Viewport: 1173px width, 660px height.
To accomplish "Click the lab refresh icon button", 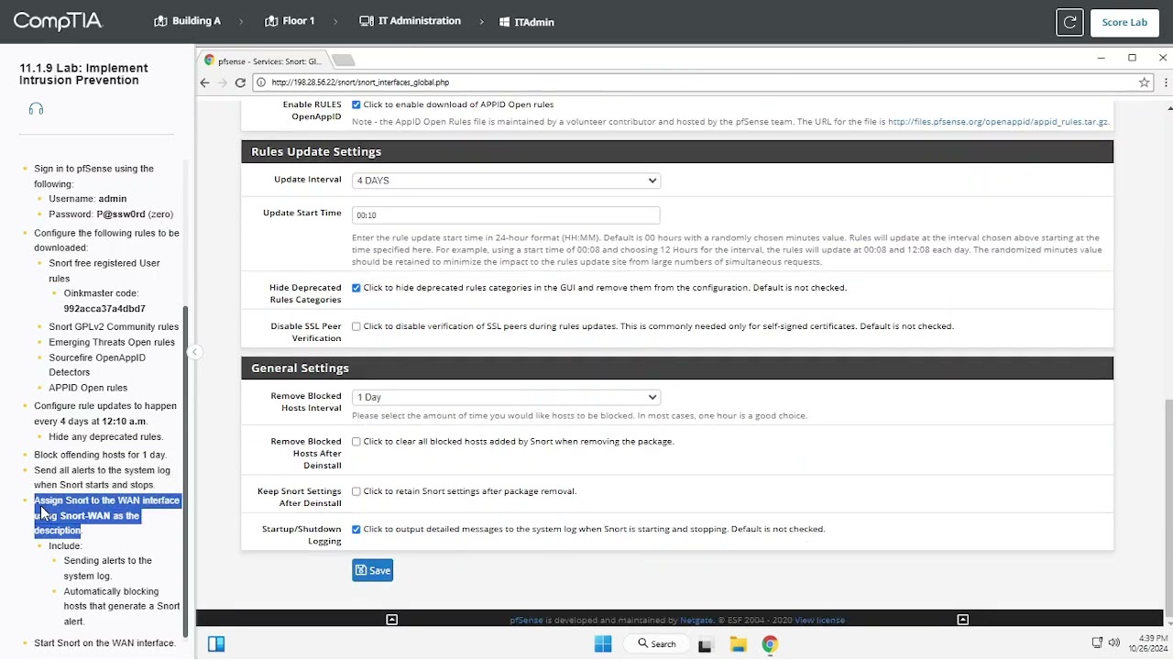I will pos(1069,22).
